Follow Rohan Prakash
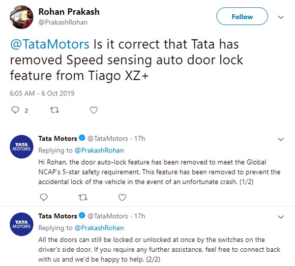The width and height of the screenshot is (295, 266). click(x=242, y=17)
